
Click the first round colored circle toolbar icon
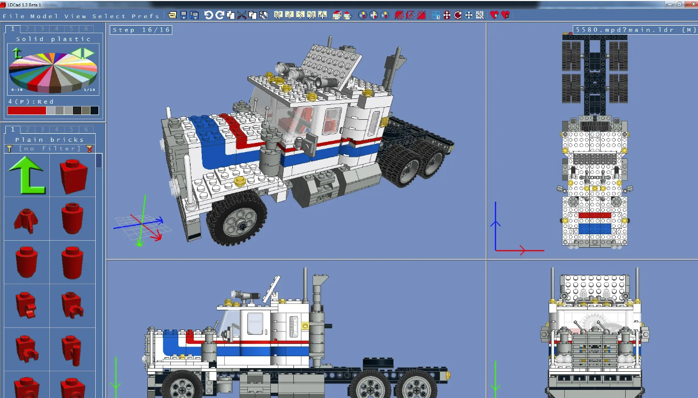362,15
